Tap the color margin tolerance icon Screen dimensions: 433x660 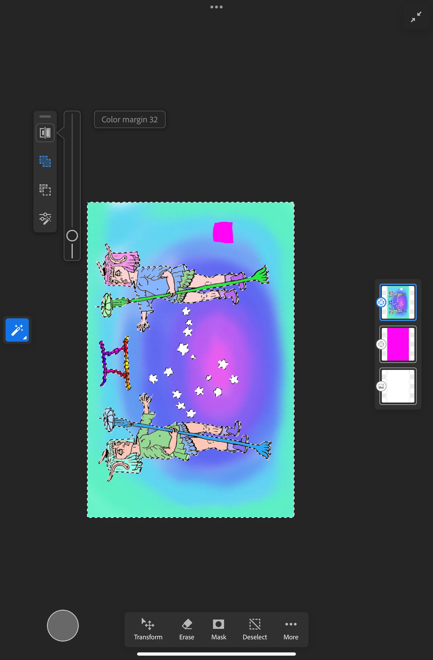45,133
